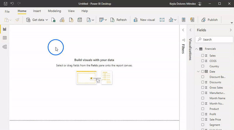Open the user account avatar
Image resolution: width=234 pixels, height=130 pixels.
(x=200, y=4)
